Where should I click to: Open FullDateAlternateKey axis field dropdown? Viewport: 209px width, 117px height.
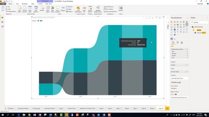185,49
